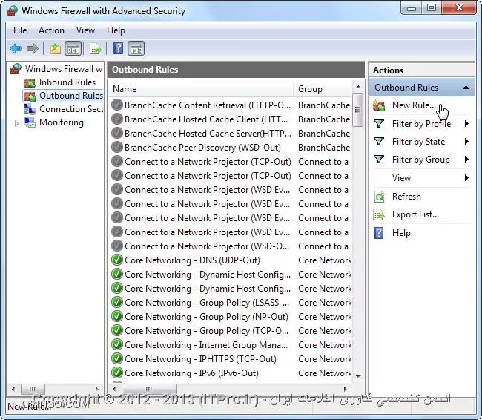Open the View menu in menu bar
This screenshot has width=482, height=420.
pyautogui.click(x=85, y=30)
